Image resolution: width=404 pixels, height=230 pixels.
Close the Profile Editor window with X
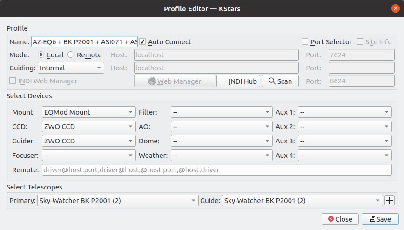click(395, 8)
